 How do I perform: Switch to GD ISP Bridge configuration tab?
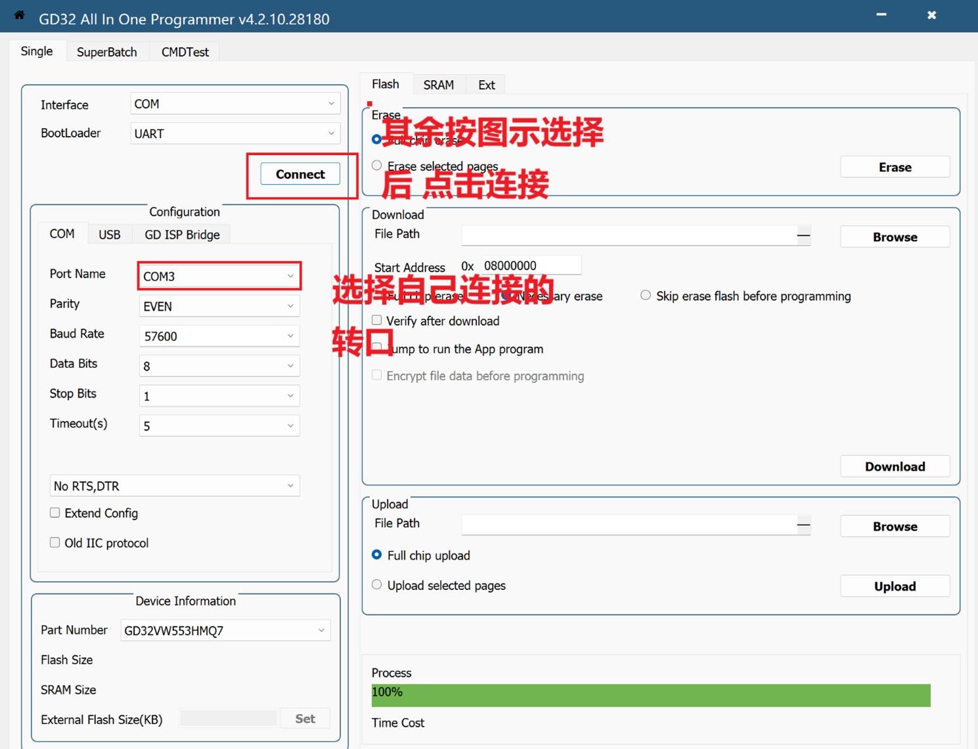coord(182,235)
